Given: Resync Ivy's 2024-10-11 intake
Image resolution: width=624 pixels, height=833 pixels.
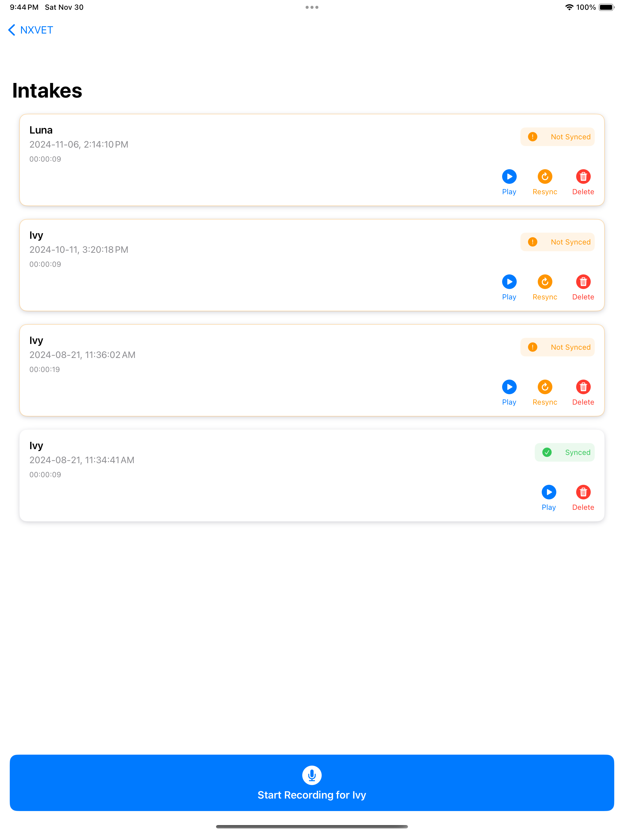Looking at the screenshot, I should pyautogui.click(x=544, y=287).
